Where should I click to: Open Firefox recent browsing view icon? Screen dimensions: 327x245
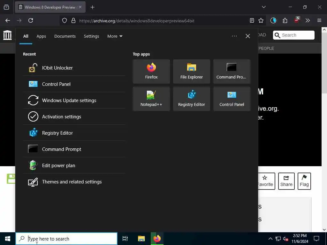[x=6, y=7]
